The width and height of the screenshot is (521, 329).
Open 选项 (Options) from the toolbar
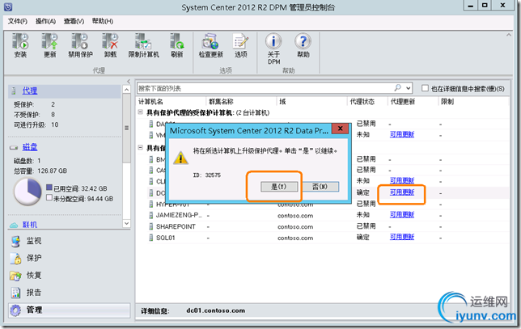(240, 45)
